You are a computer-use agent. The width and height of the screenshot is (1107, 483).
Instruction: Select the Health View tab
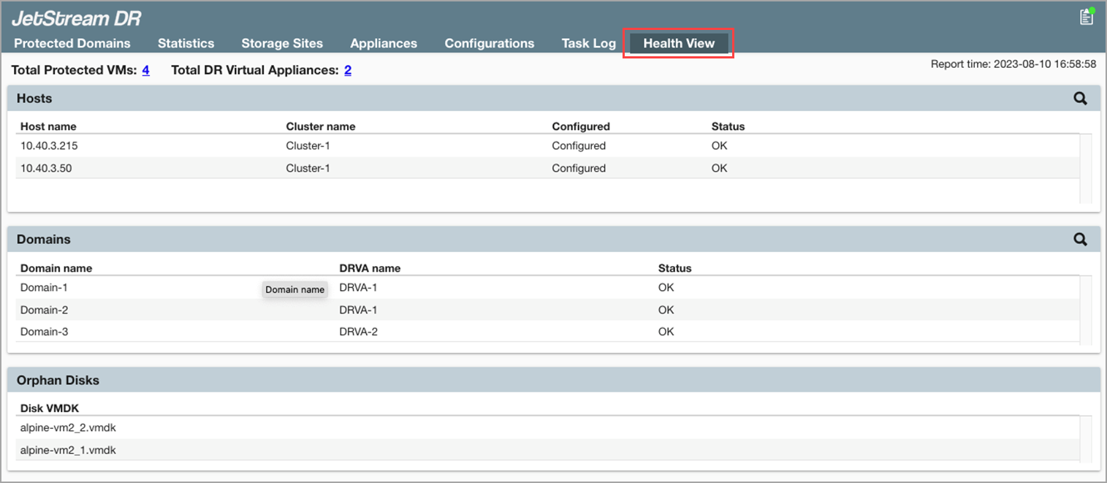pos(679,43)
